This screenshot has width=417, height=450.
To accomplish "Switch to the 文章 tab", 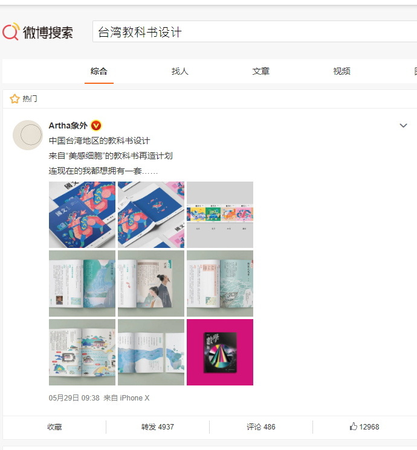I will 261,71.
